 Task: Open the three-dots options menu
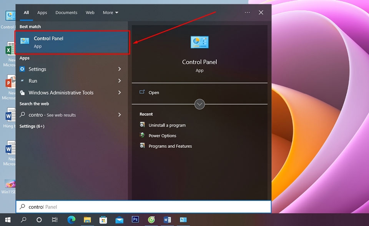(x=247, y=12)
